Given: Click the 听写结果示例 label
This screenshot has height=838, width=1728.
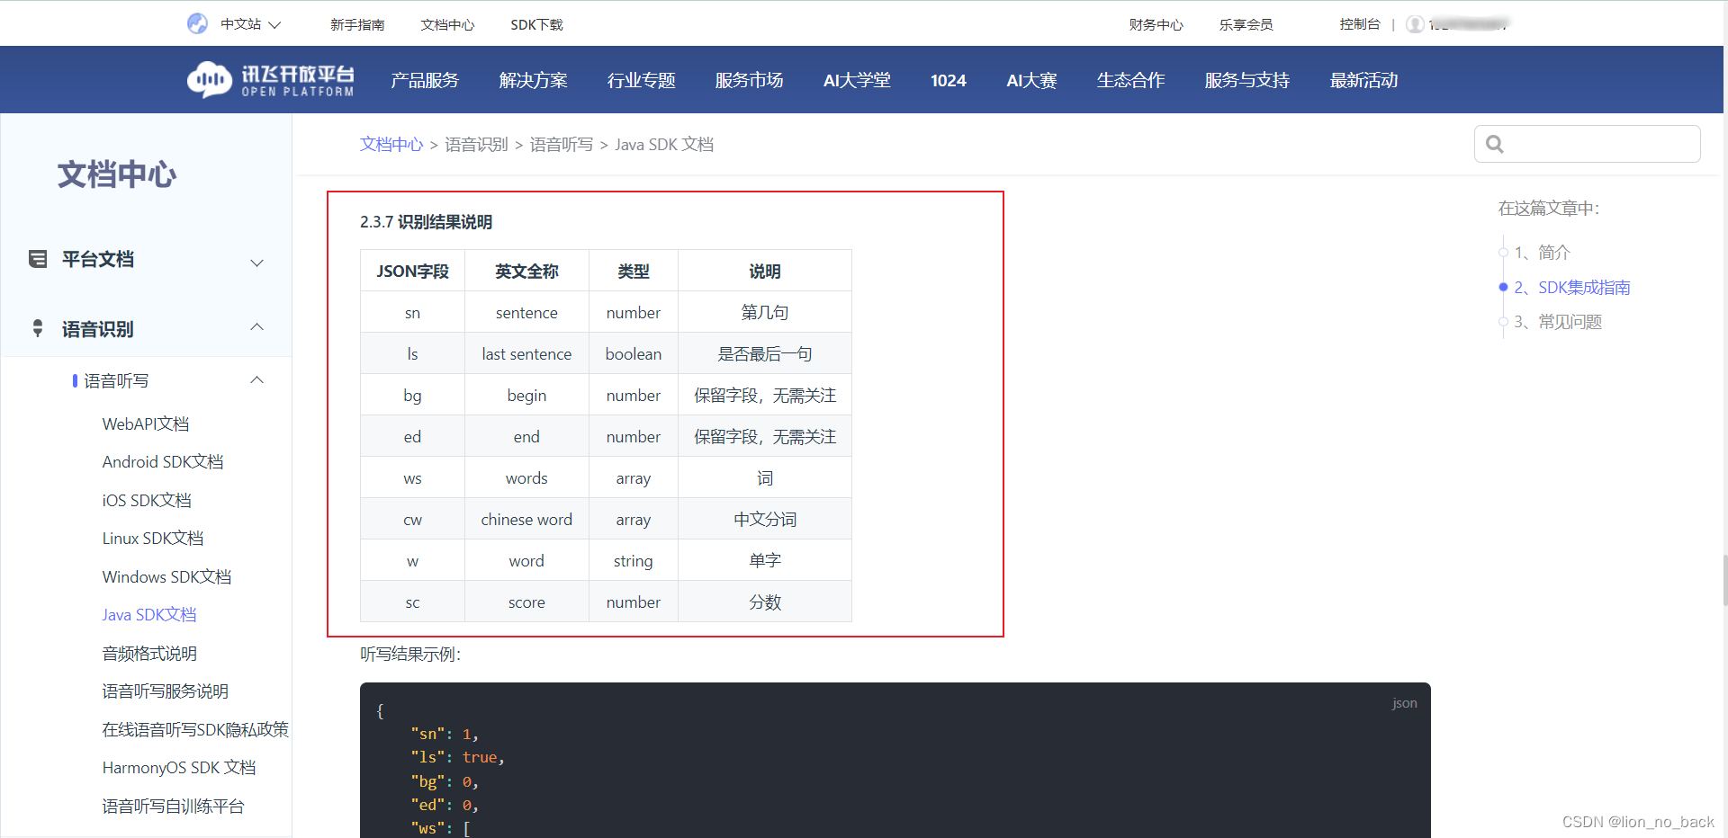Looking at the screenshot, I should pos(410,654).
